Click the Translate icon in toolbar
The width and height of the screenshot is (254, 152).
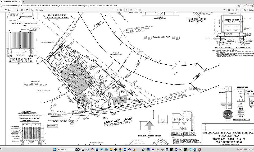[32, 10]
